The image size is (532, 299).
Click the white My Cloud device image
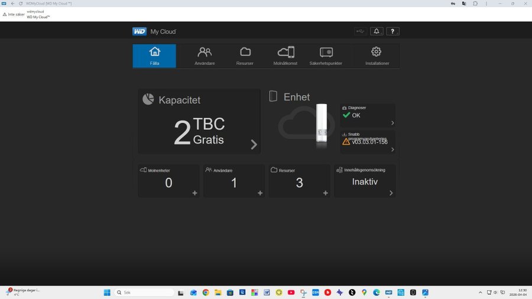click(x=321, y=125)
